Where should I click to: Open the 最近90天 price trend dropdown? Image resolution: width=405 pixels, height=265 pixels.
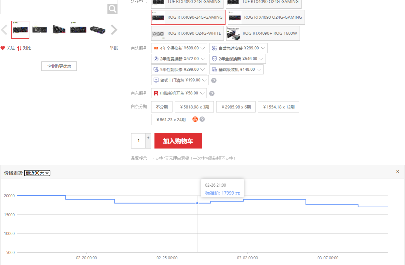[37, 173]
